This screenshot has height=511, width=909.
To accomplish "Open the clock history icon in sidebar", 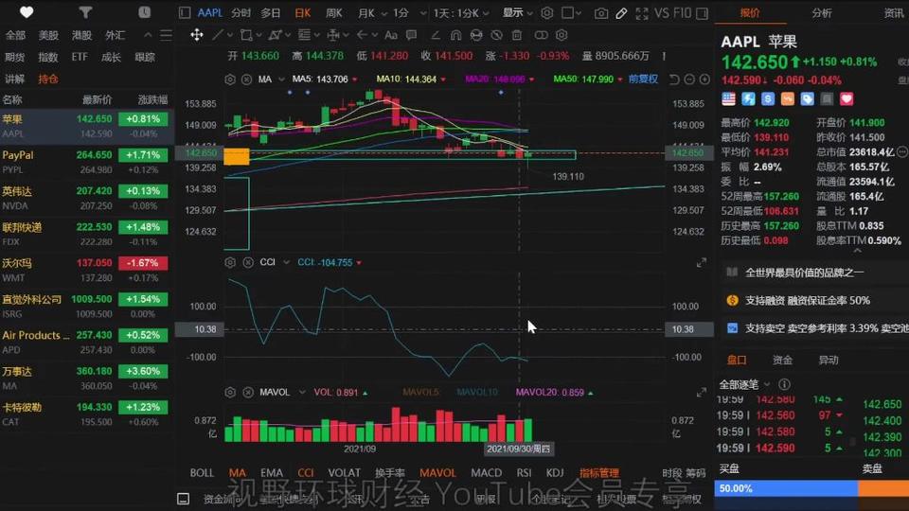I will 144,12.
